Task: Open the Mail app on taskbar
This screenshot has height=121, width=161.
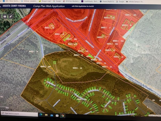Action: click(x=52, y=115)
